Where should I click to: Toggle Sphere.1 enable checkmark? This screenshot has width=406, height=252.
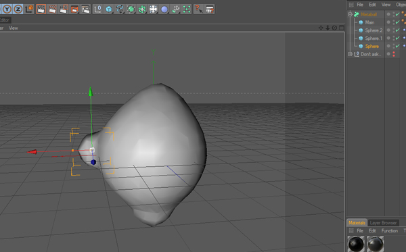coord(398,39)
